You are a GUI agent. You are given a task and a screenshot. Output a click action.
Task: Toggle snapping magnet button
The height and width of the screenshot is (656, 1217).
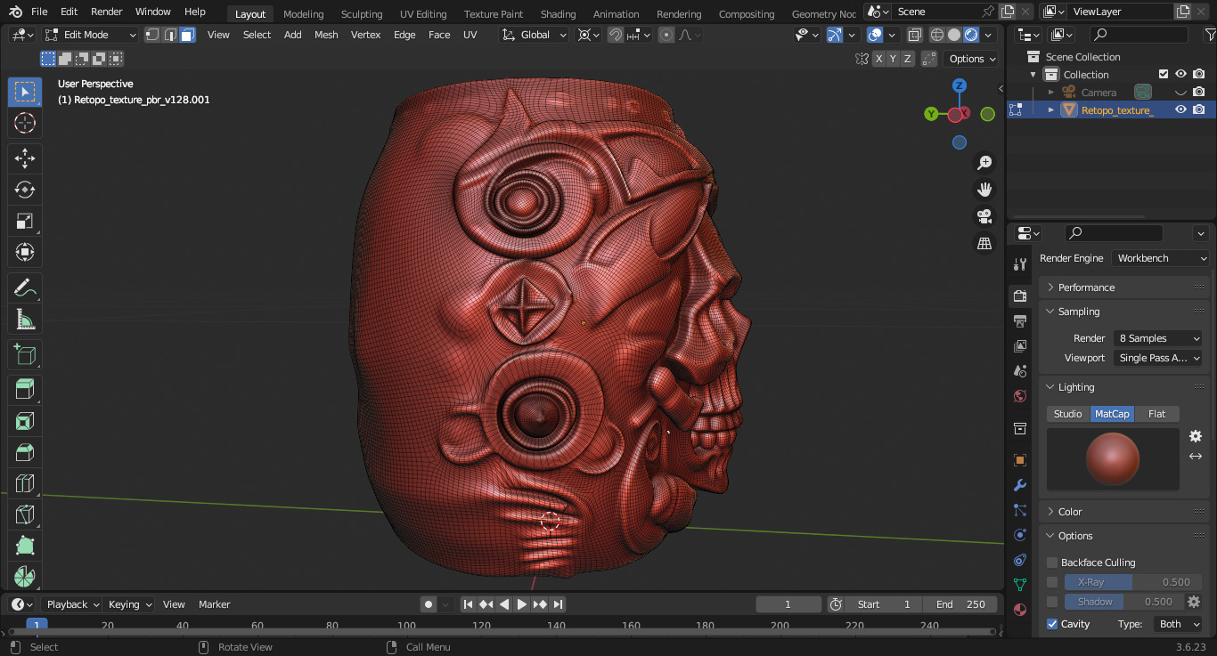tap(616, 35)
